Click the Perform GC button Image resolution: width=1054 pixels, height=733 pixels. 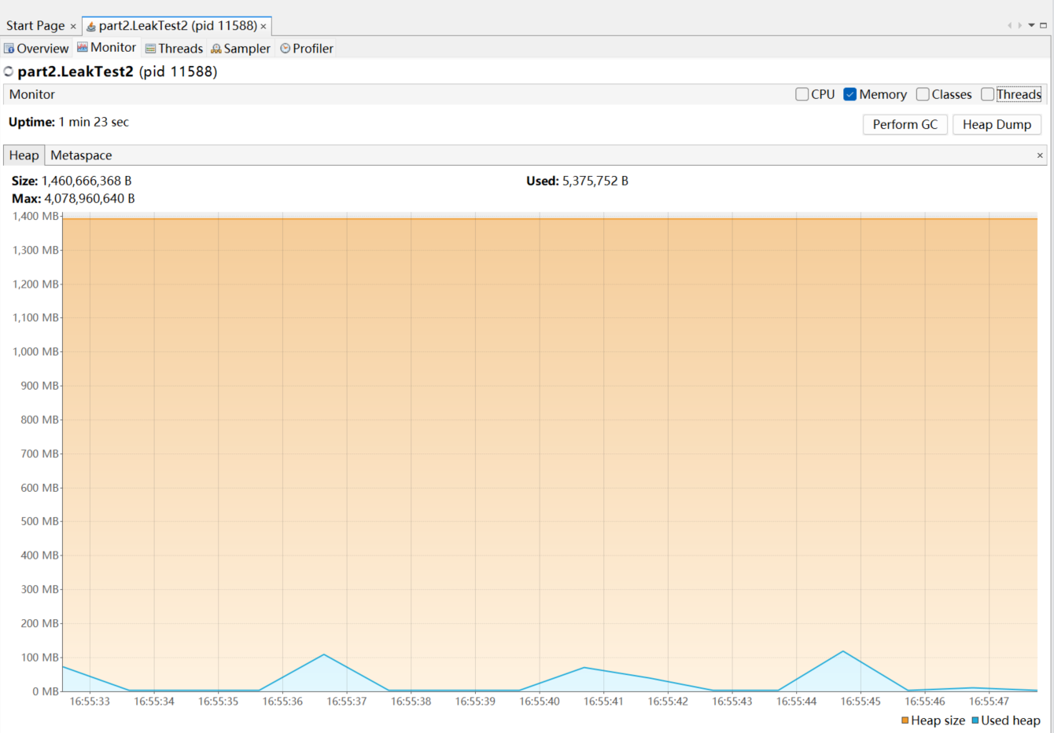pyautogui.click(x=905, y=125)
